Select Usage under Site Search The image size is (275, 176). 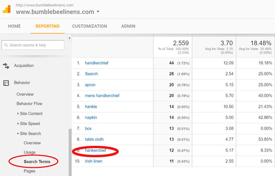click(29, 152)
